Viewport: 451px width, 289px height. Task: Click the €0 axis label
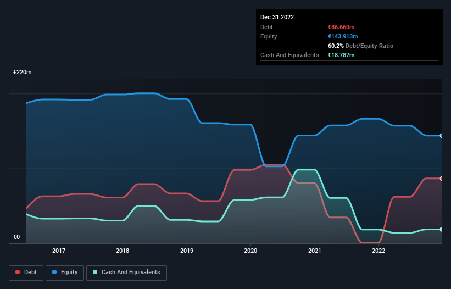16,237
